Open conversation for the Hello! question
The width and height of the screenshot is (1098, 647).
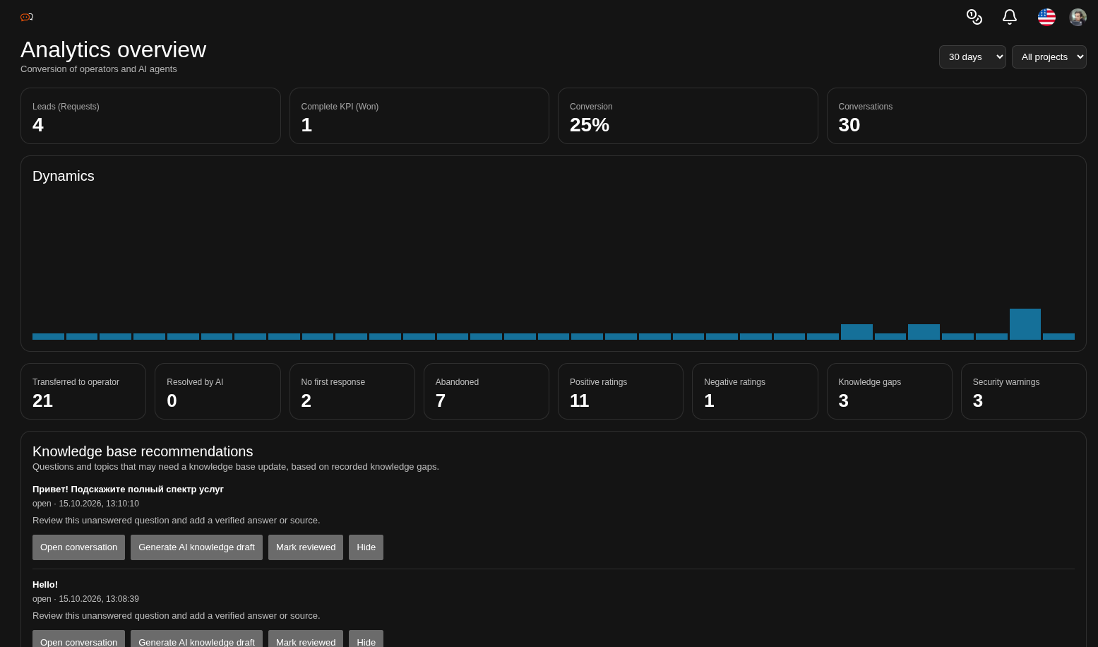78,640
